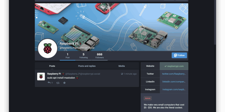Favourite the post with the star icon
The width and height of the screenshot is (225, 112).
(x=64, y=83)
